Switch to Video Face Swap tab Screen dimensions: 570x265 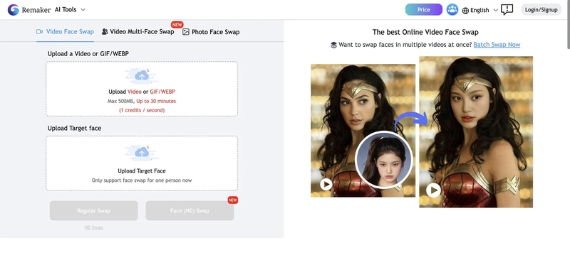click(x=65, y=31)
